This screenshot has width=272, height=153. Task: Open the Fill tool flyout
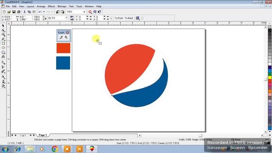(x=3, y=86)
